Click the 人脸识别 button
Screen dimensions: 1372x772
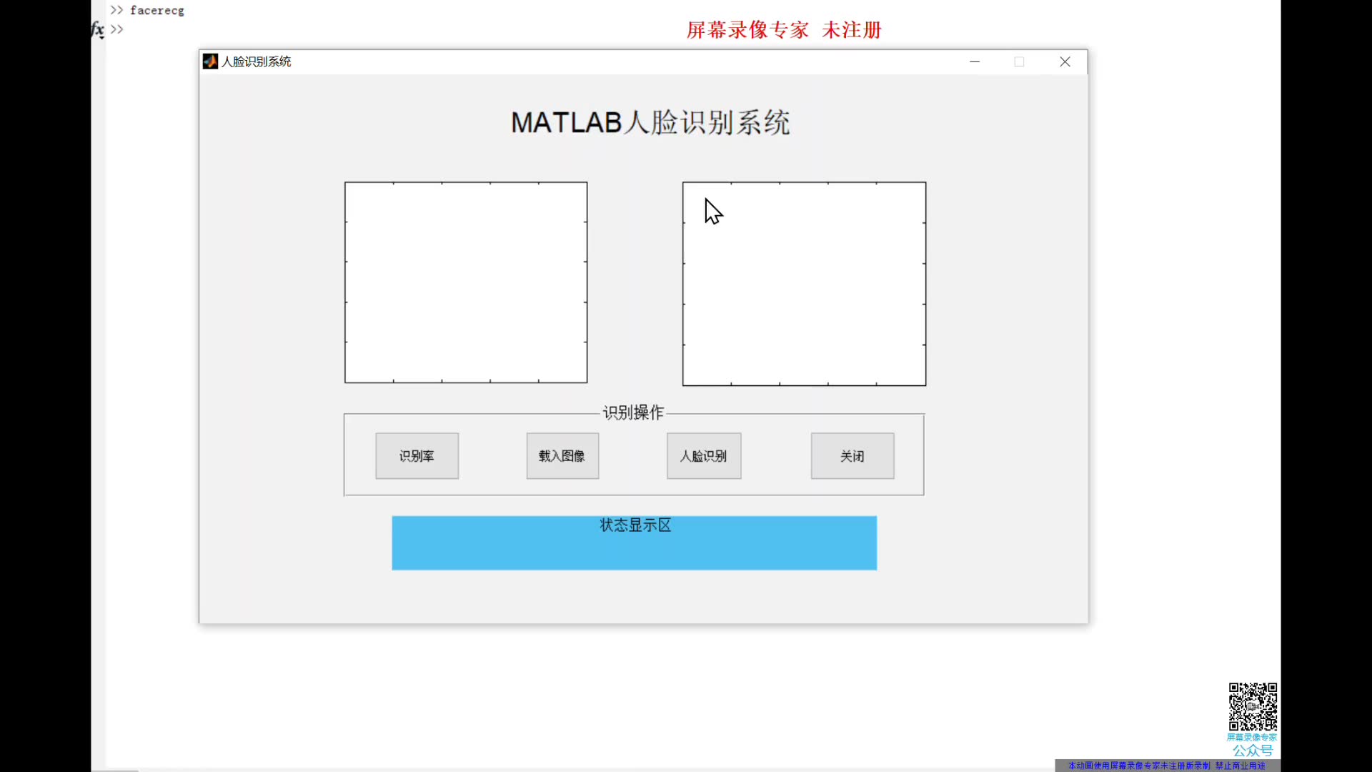pos(703,455)
